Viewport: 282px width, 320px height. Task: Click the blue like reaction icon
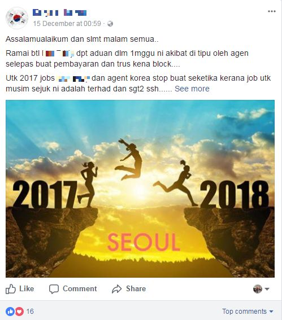10,312
